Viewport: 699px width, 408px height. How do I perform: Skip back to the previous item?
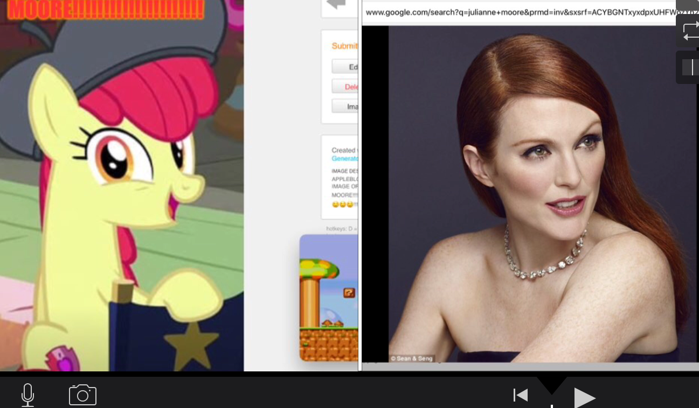pos(520,395)
